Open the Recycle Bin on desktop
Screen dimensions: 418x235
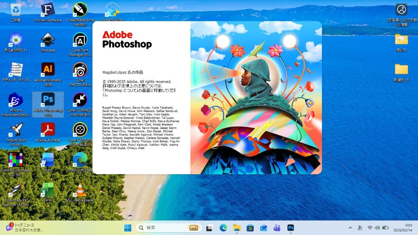tap(16, 10)
